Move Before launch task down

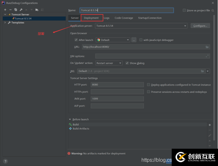point(210,146)
